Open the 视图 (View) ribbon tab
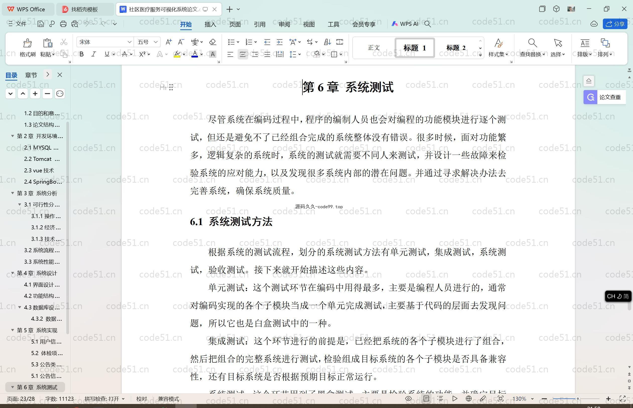Image resolution: width=633 pixels, height=408 pixels. pos(309,24)
